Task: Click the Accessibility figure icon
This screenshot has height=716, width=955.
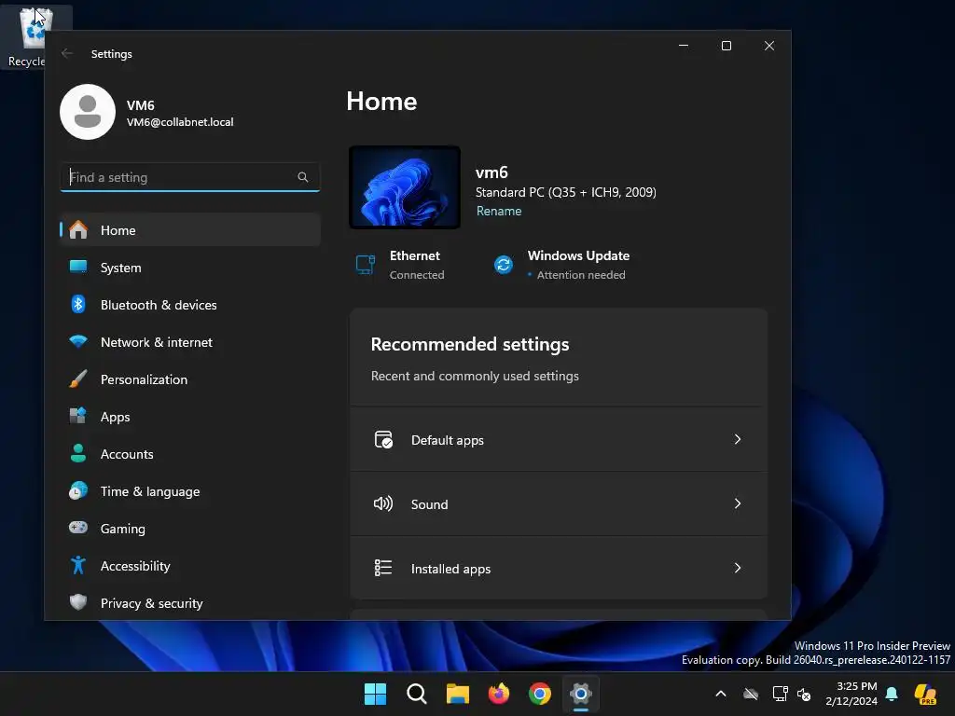Action: coord(78,566)
